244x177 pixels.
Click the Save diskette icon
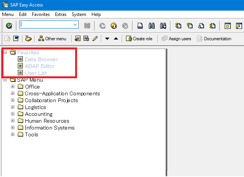[87, 26]
